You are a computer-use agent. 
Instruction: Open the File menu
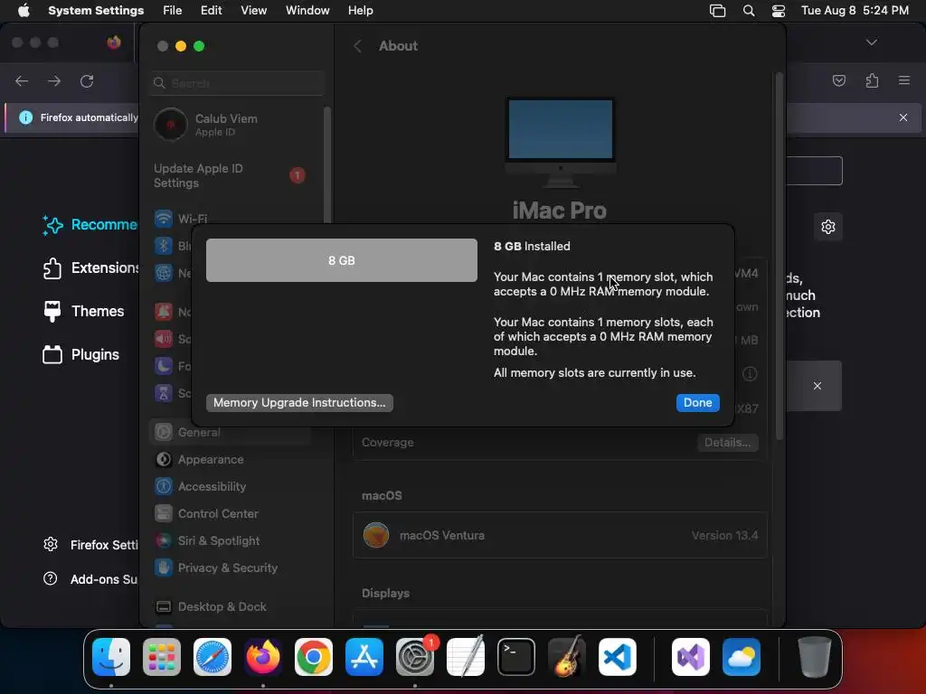point(173,11)
